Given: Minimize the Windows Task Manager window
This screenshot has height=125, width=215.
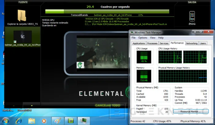Looking at the screenshot, I should [x=195, y=32].
